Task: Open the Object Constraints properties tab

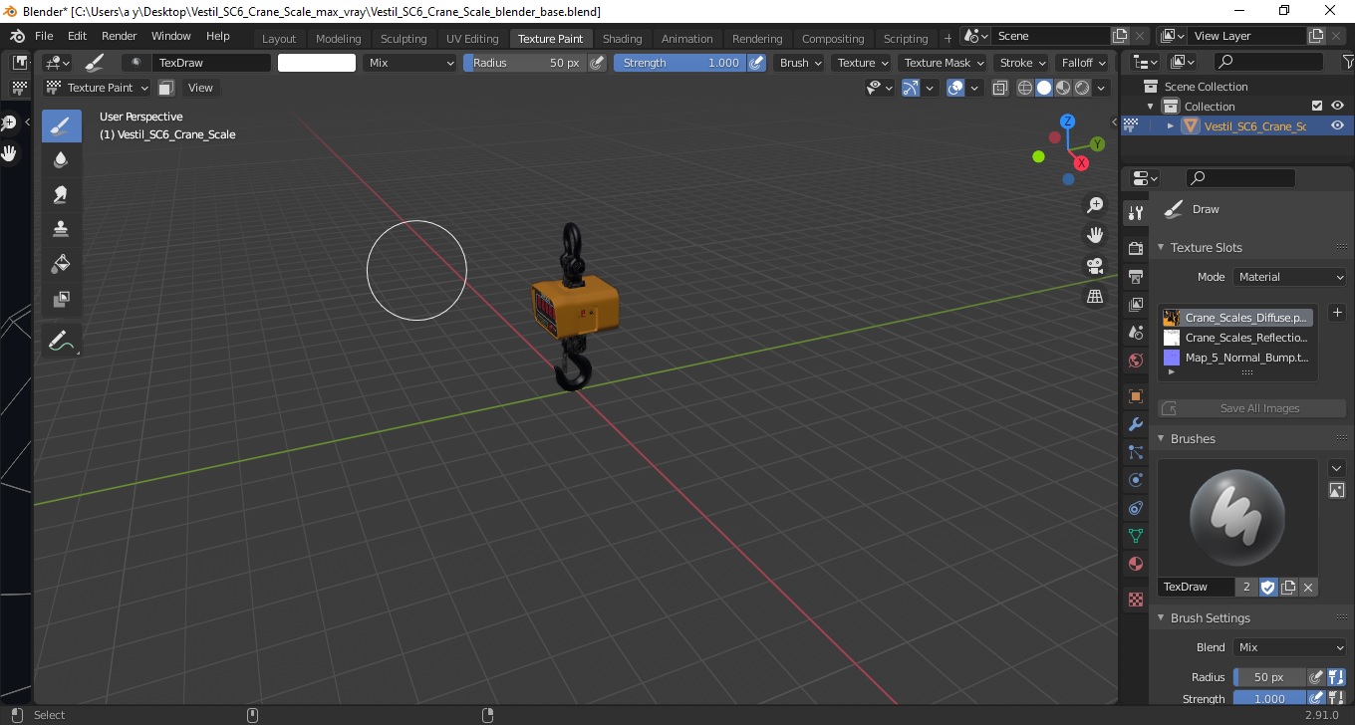Action: (x=1135, y=508)
